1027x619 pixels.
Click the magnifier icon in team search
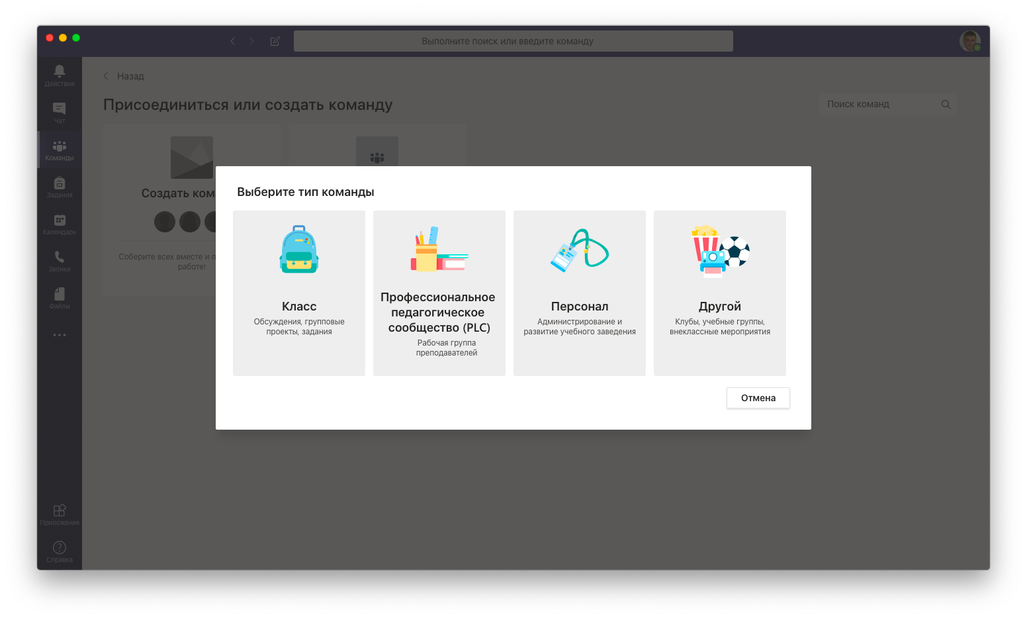[x=946, y=105]
